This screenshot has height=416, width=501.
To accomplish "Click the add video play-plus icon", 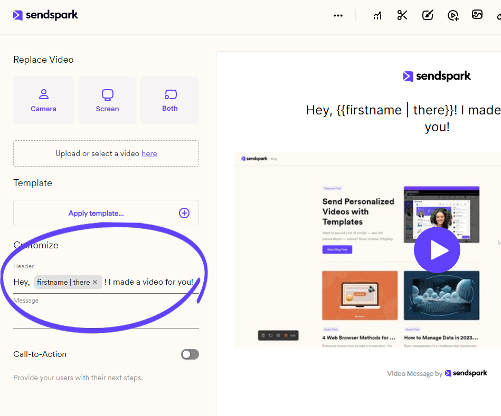I will (453, 15).
